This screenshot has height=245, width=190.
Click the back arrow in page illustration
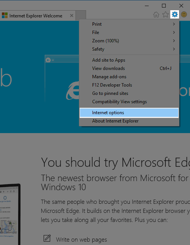click(48, 60)
